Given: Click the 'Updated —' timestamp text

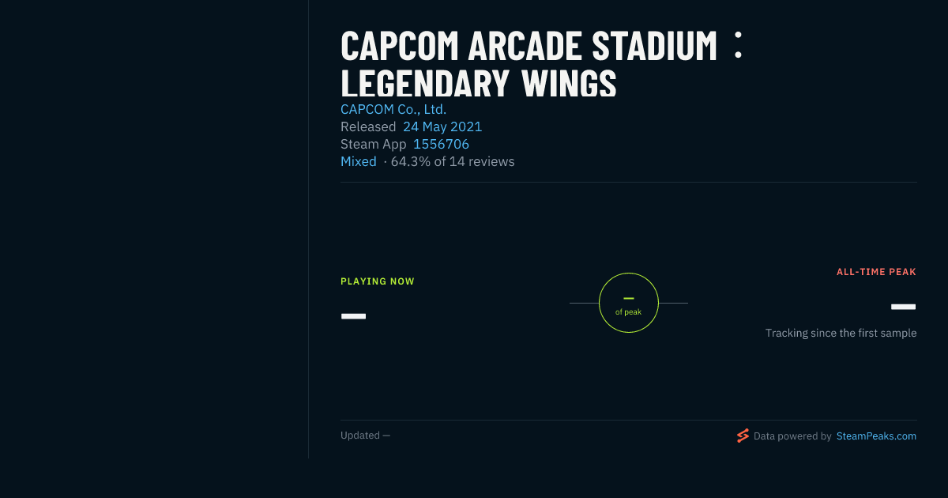Looking at the screenshot, I should click(366, 436).
